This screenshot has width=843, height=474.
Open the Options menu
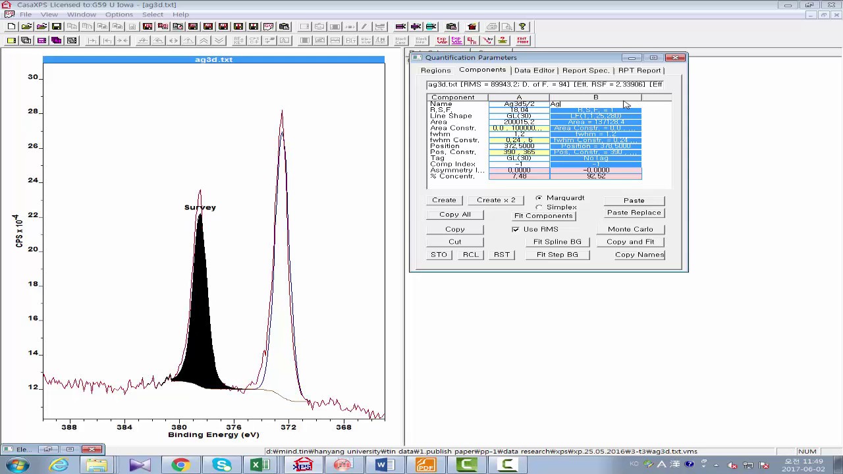pyautogui.click(x=119, y=14)
